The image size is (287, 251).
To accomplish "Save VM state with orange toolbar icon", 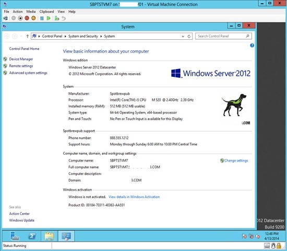I will click(x=33, y=18).
